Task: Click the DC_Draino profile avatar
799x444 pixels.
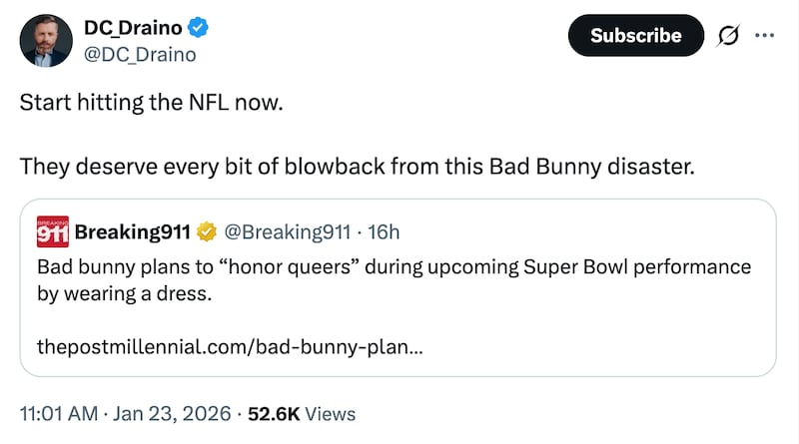Action: 46,41
